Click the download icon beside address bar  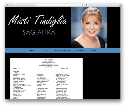86,5
